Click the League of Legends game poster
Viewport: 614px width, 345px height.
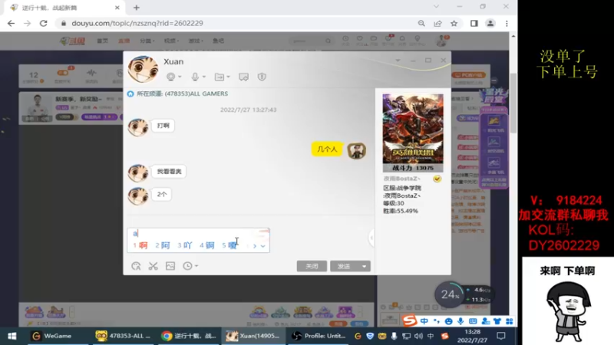coord(413,133)
